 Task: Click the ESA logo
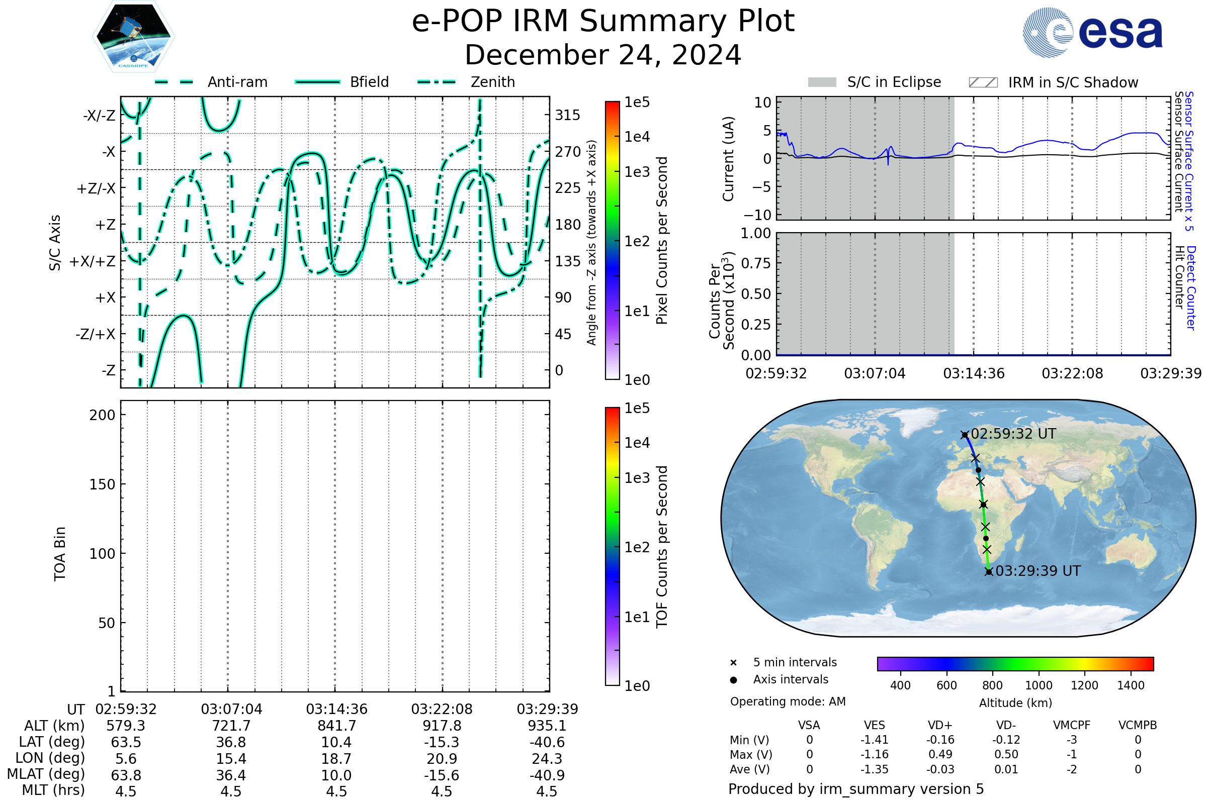[x=1092, y=32]
